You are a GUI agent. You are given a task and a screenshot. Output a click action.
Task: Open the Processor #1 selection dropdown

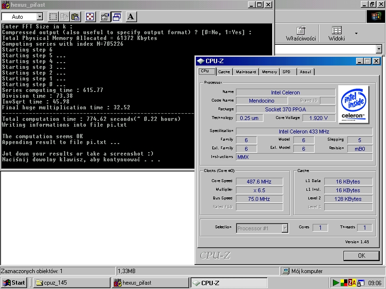coord(285,228)
